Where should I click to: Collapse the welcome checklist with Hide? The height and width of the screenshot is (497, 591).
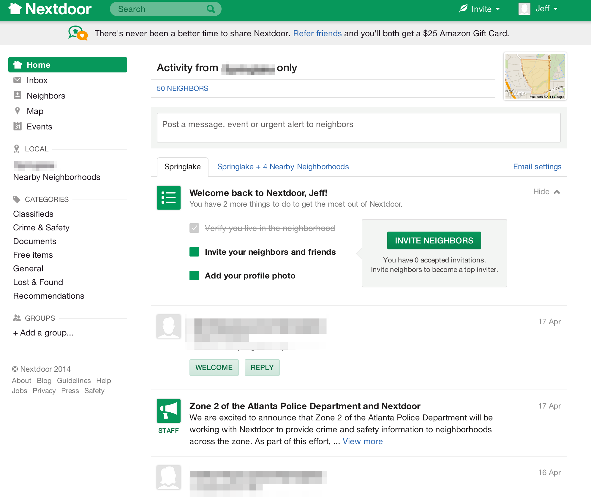tap(546, 192)
